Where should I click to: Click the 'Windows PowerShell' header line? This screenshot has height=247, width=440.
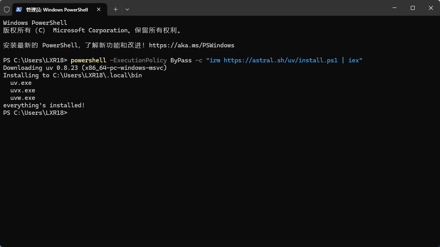(35, 22)
